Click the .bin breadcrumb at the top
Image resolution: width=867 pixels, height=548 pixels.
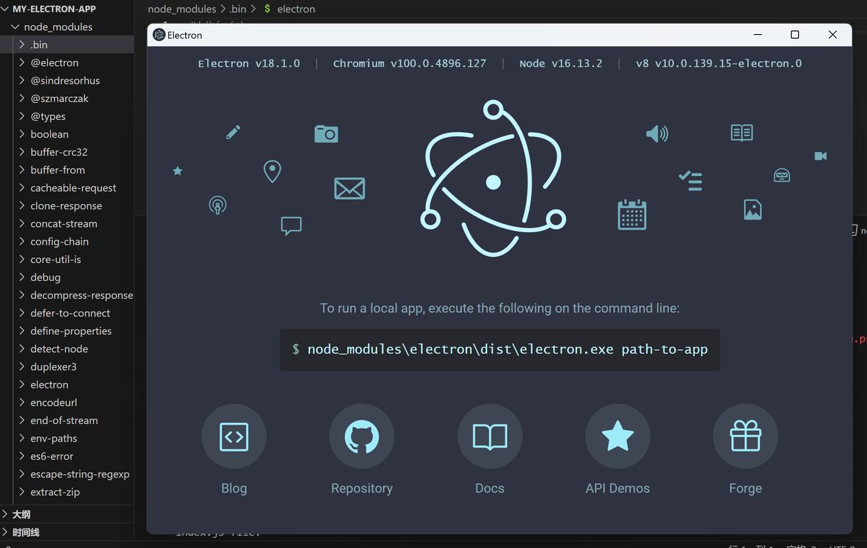(238, 9)
